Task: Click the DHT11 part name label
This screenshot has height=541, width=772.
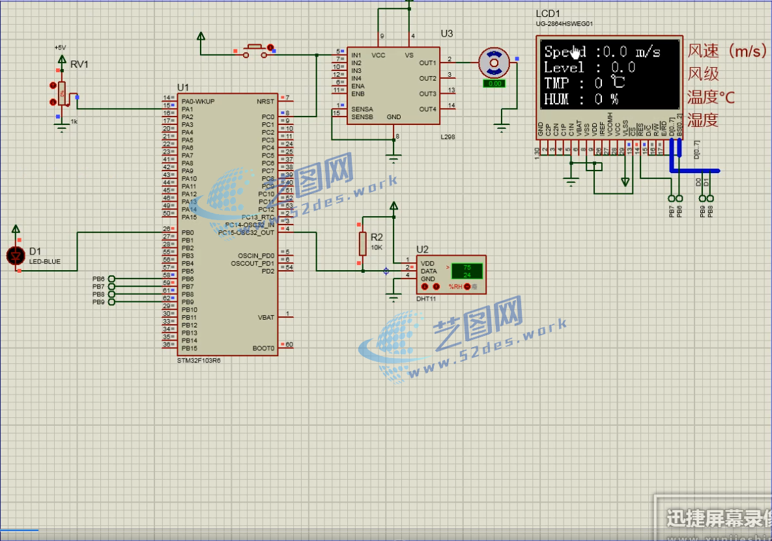Action: tap(426, 299)
